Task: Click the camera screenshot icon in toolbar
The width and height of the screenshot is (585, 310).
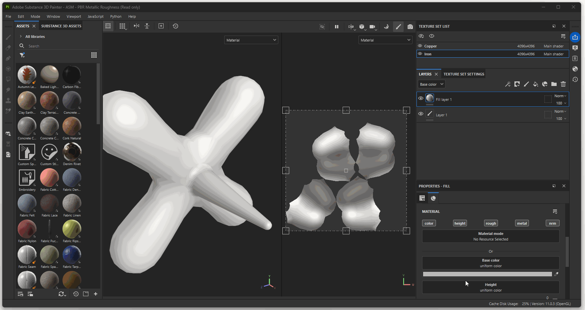Action: click(410, 27)
